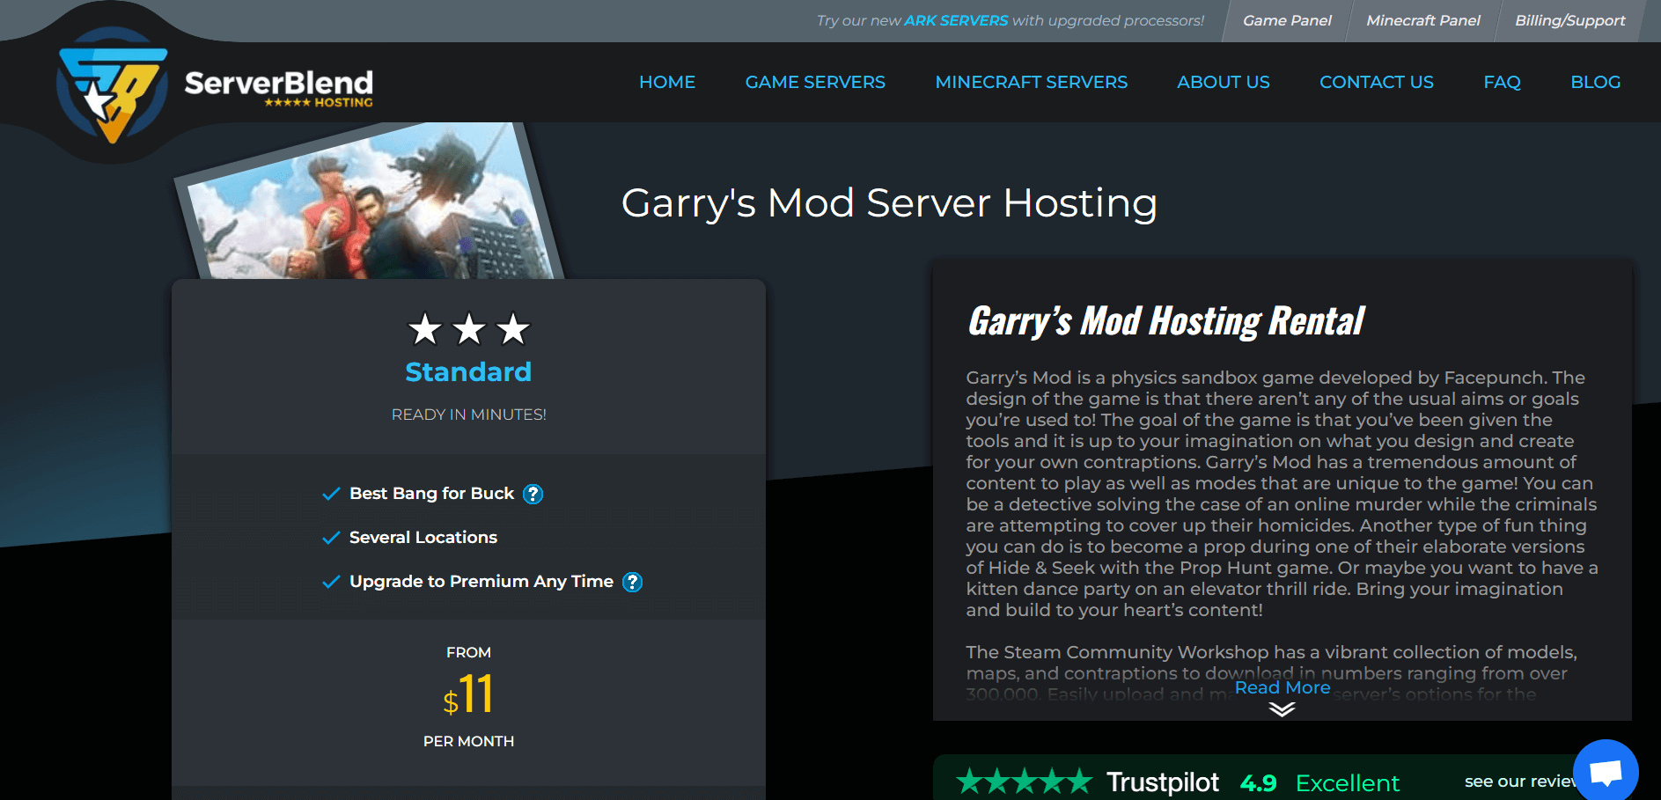Click 'Upgrade to Premium Any Time' text
The width and height of the screenshot is (1661, 800).
[481, 582]
